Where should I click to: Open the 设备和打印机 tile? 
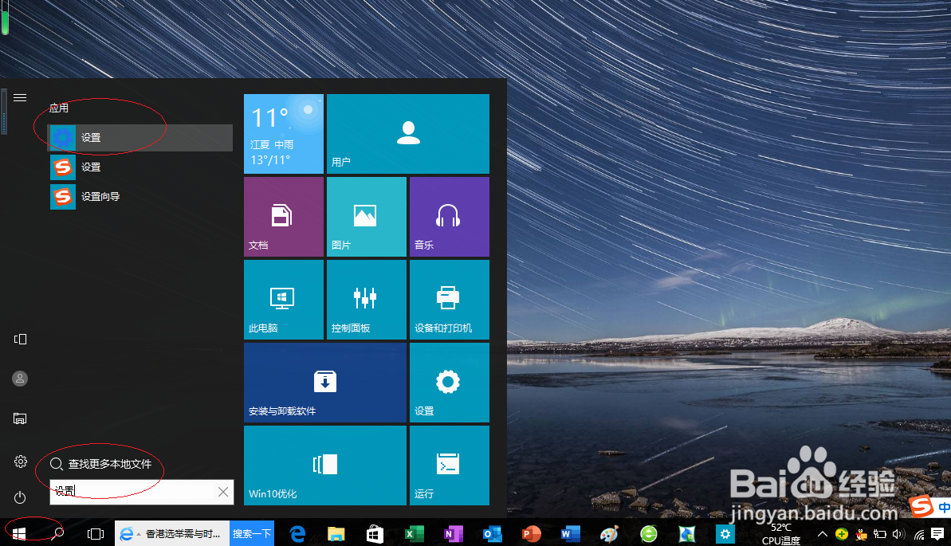coord(450,300)
